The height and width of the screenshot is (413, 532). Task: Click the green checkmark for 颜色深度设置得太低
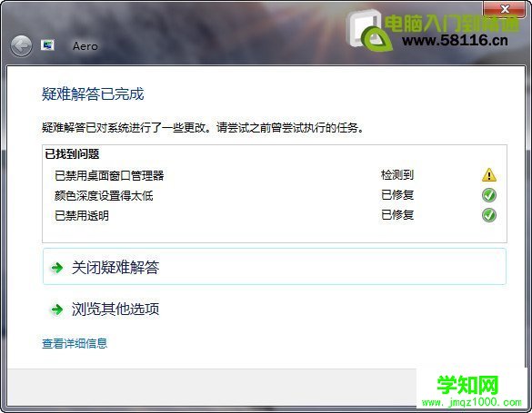click(489, 195)
